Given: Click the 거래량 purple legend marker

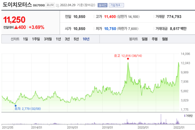Looking at the screenshot, I should (x=185, y=116).
